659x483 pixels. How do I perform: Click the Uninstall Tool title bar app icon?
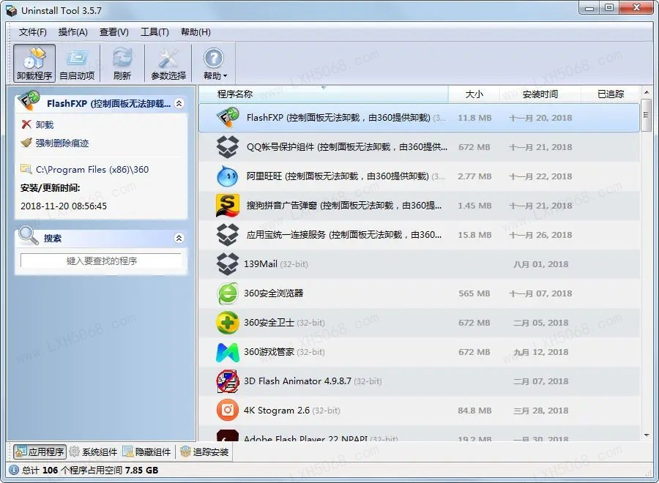pyautogui.click(x=12, y=10)
